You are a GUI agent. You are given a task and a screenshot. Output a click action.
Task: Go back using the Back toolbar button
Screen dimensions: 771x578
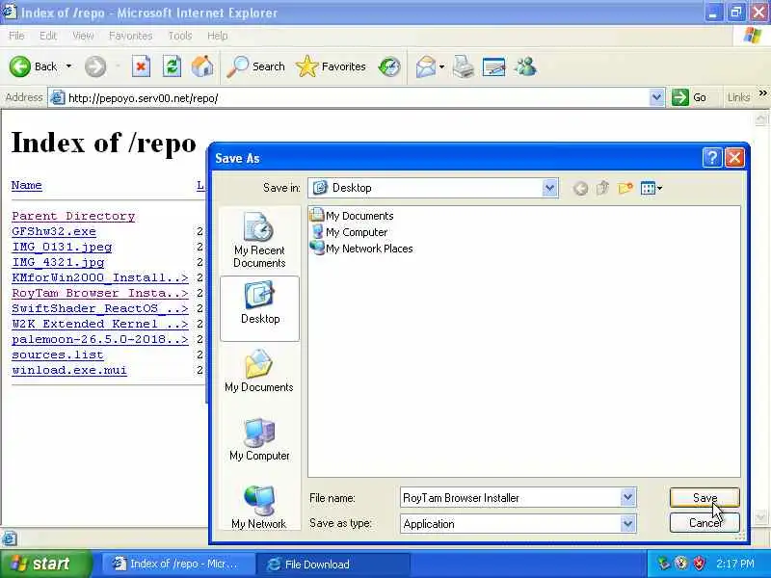pos(33,66)
